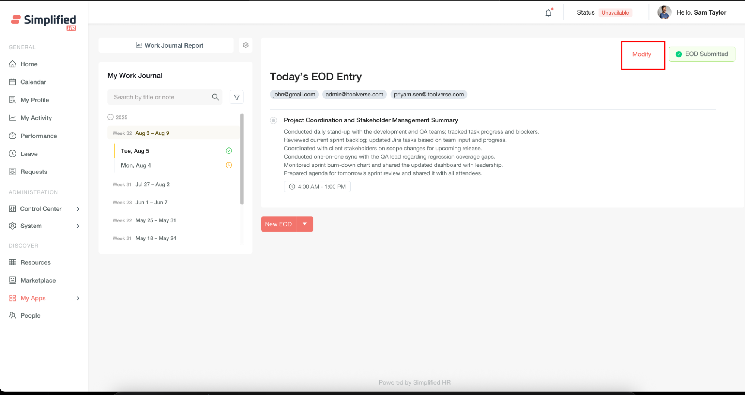
Task: Click the notification bell icon
Action: pyautogui.click(x=548, y=13)
